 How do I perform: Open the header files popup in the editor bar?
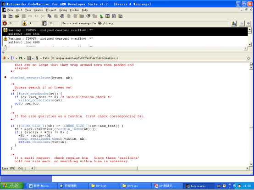point(5,58)
